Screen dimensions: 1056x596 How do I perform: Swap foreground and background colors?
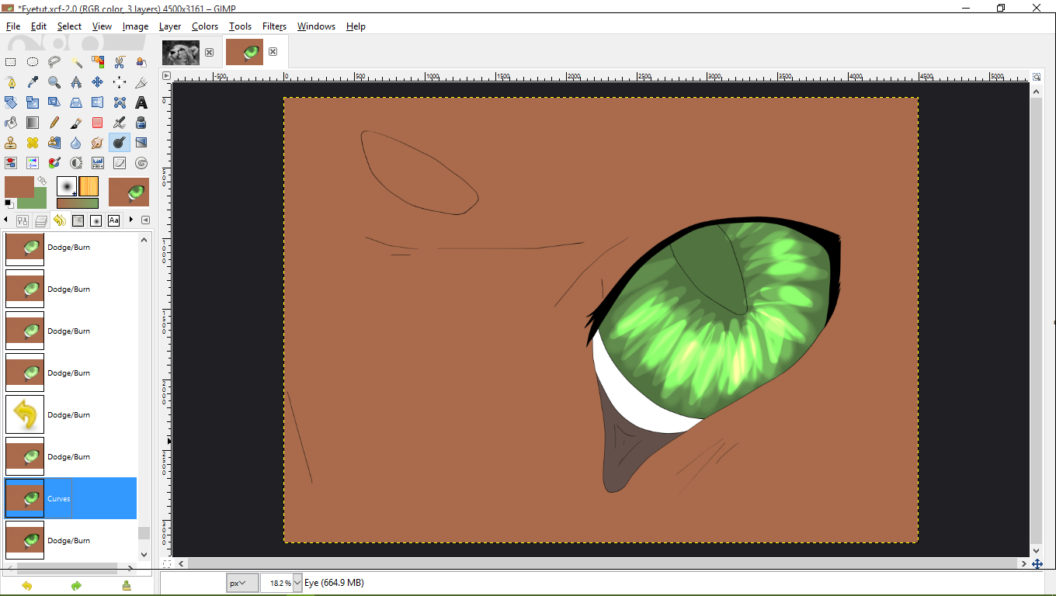[42, 181]
